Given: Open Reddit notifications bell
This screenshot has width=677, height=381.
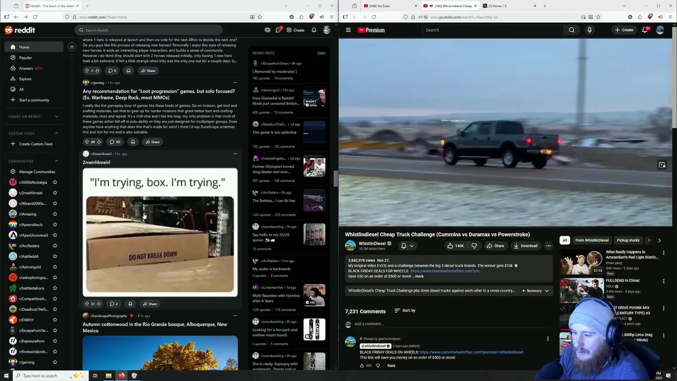Looking at the screenshot, I should point(314,30).
